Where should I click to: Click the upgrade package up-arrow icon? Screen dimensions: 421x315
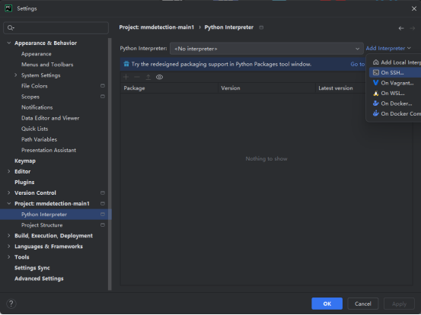pos(148,78)
